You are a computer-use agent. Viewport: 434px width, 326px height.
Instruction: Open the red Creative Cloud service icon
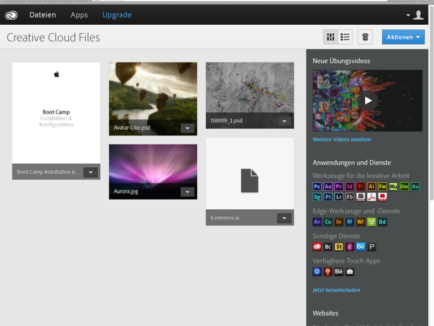(317, 246)
